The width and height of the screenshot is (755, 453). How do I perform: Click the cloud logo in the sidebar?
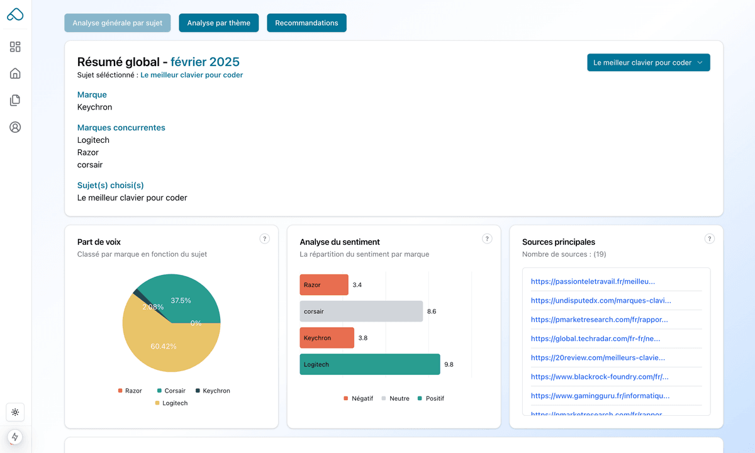point(15,14)
